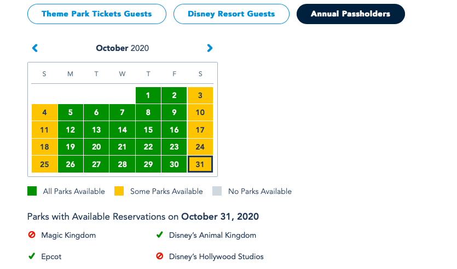Click the red unavailable icon beside Magic Kingdom
The height and width of the screenshot is (269, 457).
point(32,235)
